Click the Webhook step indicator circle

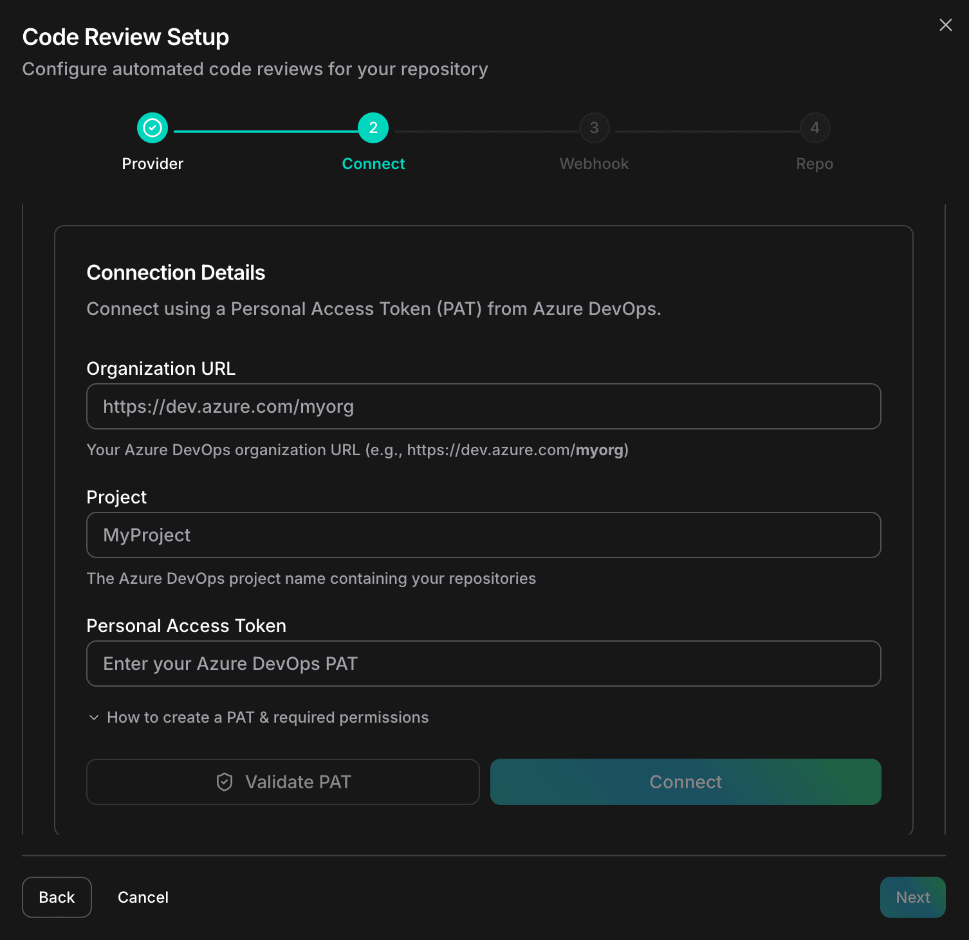coord(593,127)
